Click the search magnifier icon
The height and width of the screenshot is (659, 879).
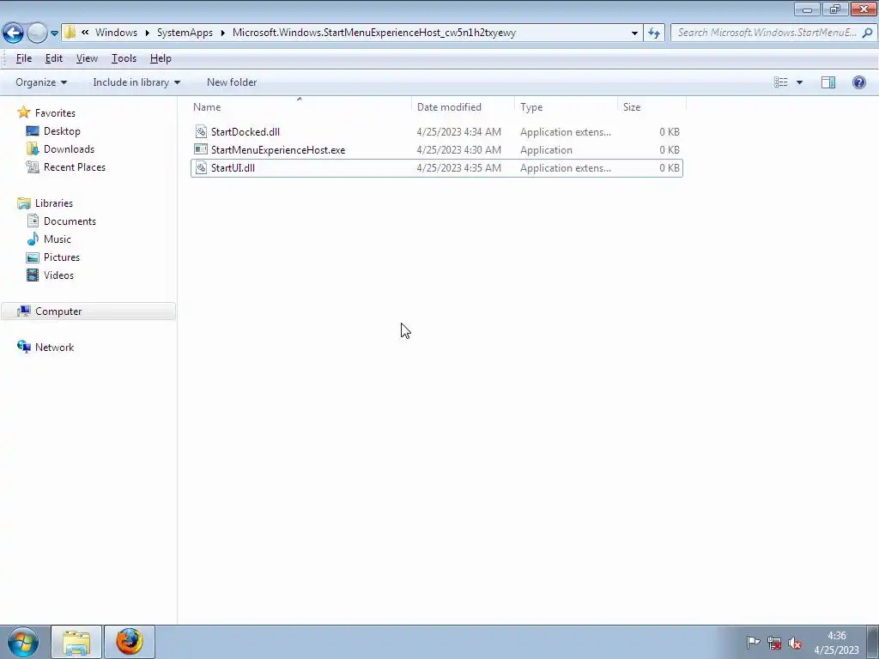click(867, 33)
